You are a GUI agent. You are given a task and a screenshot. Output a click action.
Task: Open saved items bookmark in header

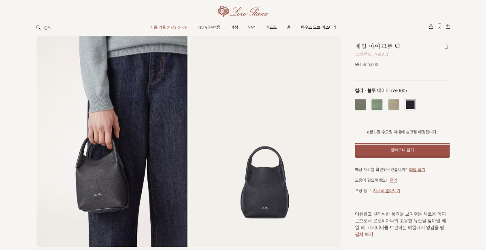tap(439, 26)
